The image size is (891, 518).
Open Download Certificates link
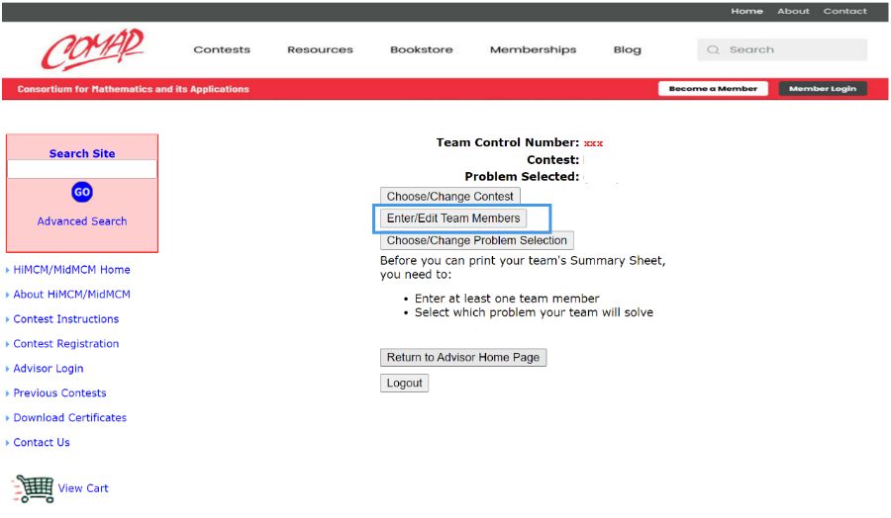(70, 417)
